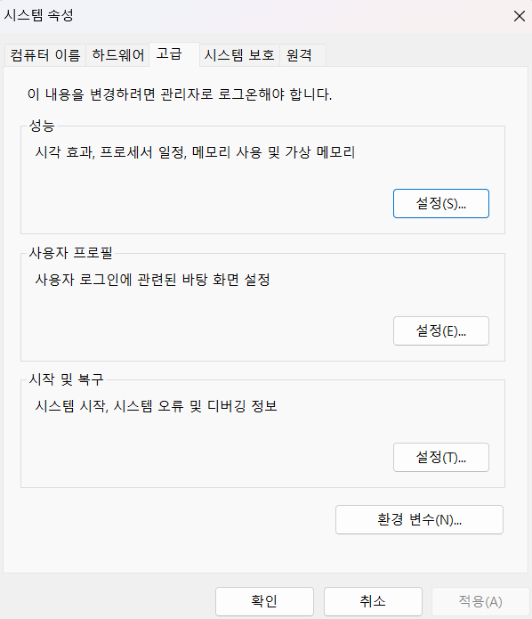
Task: Click the 사용자 프로필 group heading
Action: pos(71,253)
